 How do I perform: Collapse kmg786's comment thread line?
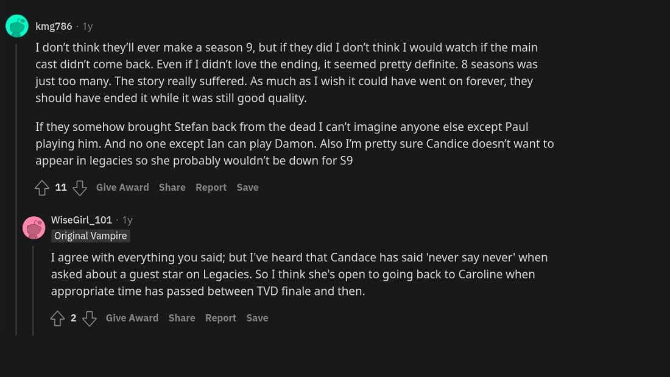point(16,183)
